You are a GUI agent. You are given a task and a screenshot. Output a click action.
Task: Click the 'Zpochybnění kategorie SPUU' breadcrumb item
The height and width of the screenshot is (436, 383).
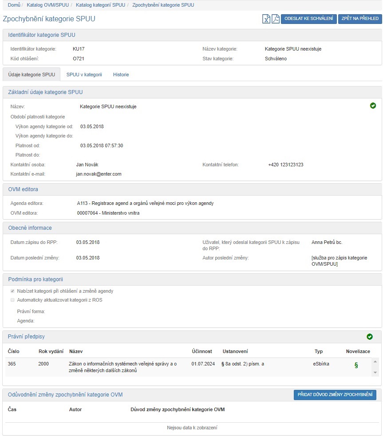click(x=163, y=5)
